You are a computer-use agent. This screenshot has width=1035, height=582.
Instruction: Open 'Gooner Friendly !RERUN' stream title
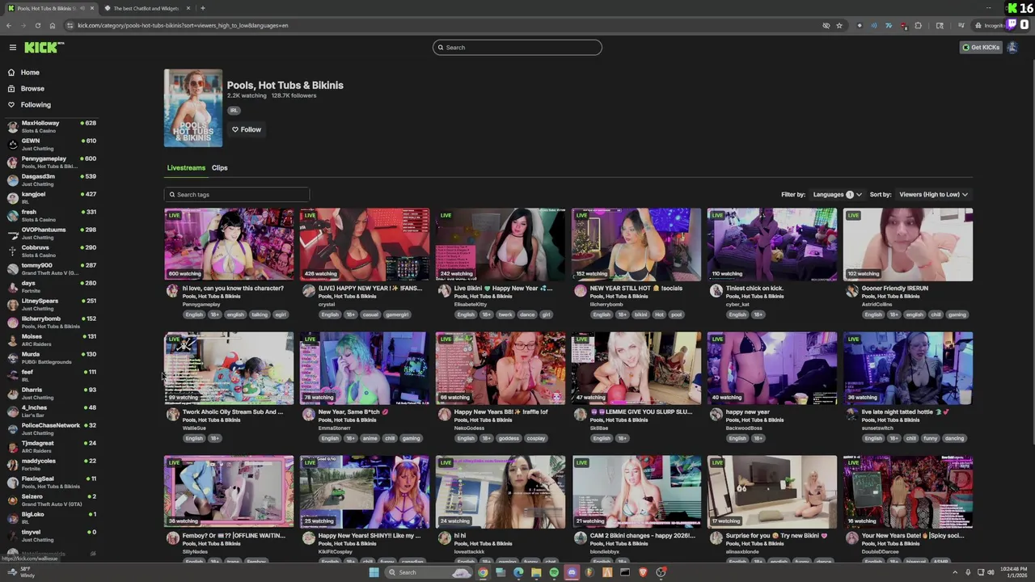(x=895, y=289)
